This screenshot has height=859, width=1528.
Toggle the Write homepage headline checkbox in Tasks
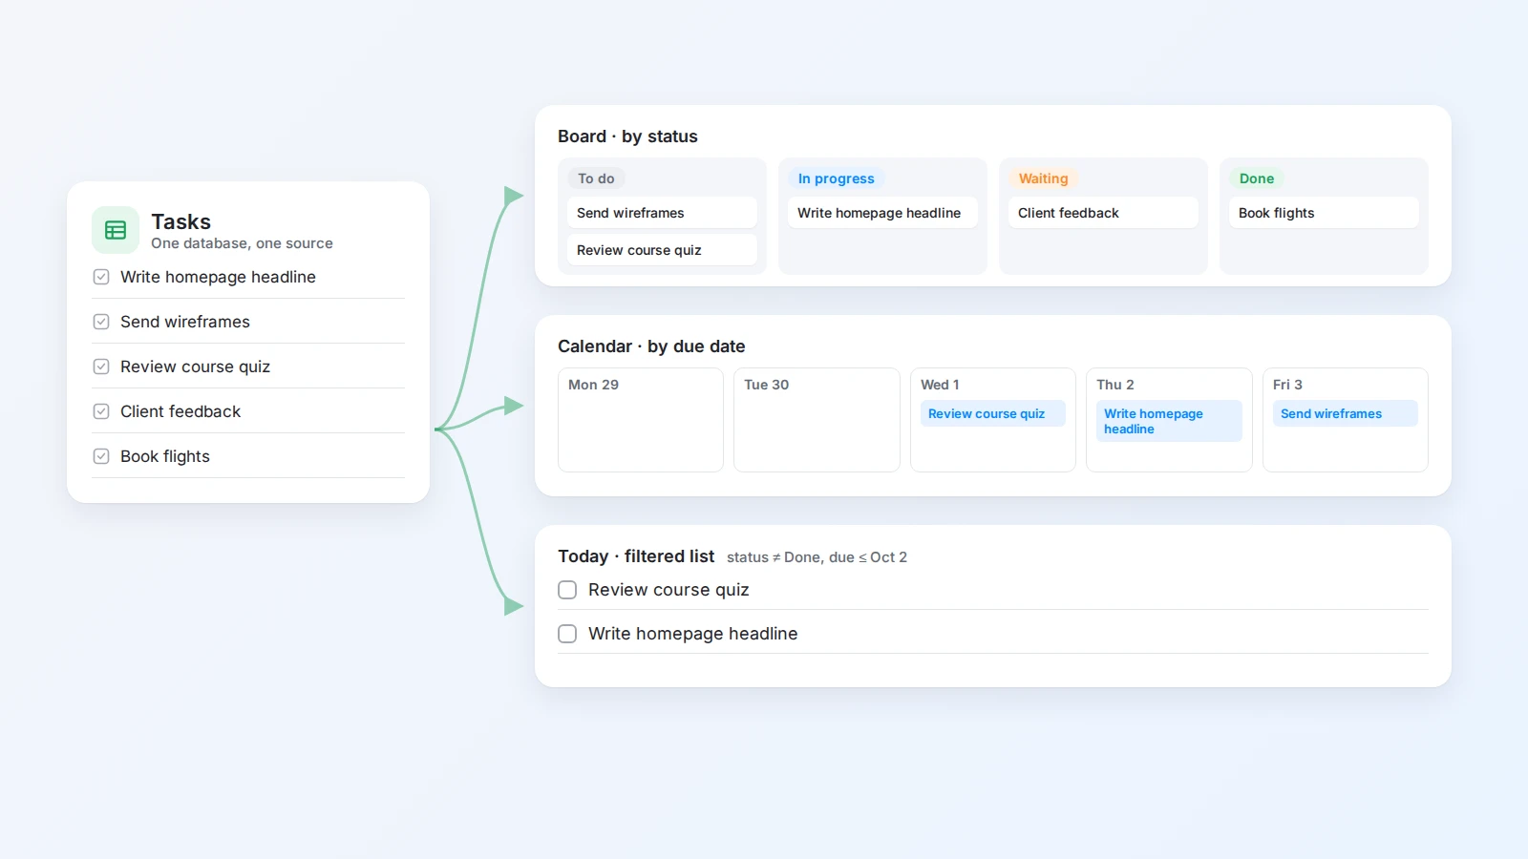(101, 277)
